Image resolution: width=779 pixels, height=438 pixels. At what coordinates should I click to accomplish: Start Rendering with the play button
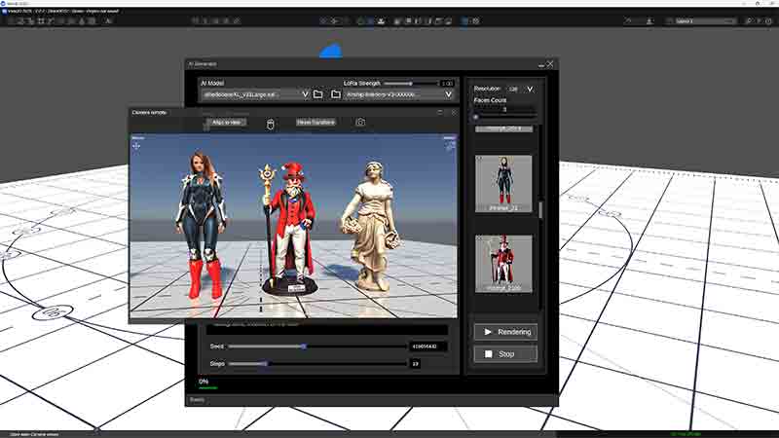(505, 332)
